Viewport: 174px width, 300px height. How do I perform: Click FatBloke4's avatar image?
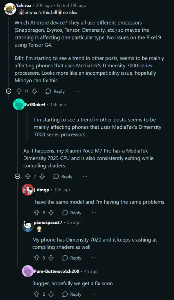19,105
